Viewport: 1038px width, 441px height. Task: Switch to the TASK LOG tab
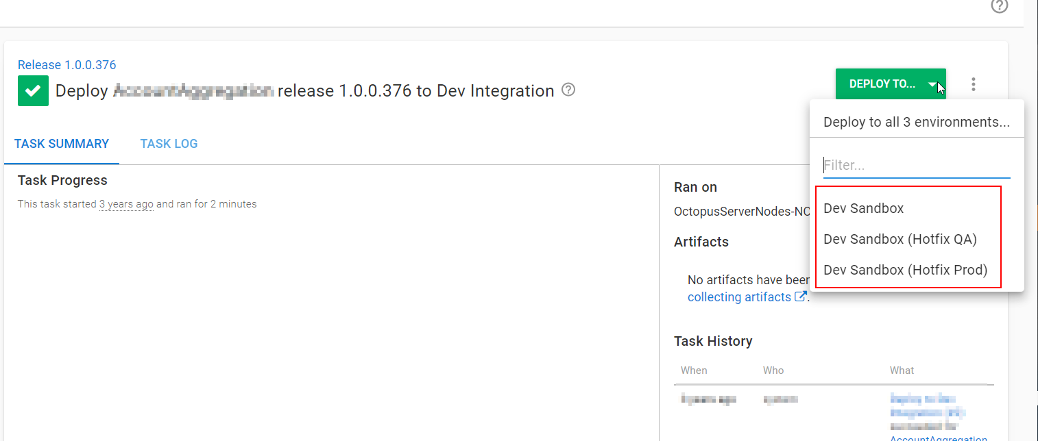(x=169, y=144)
